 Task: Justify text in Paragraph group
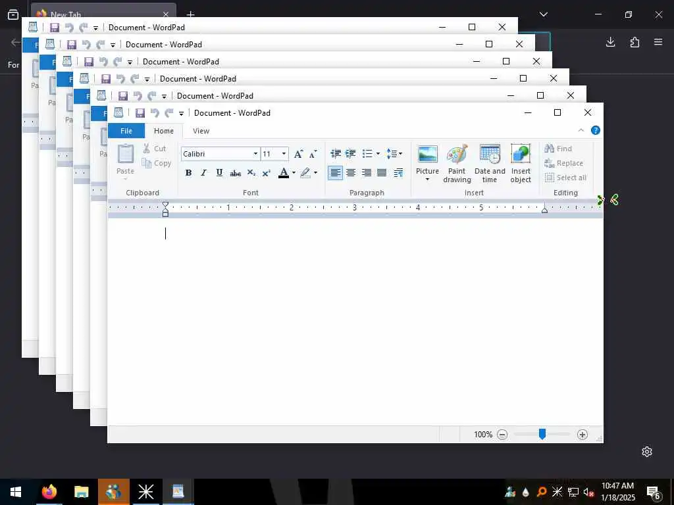[382, 173]
